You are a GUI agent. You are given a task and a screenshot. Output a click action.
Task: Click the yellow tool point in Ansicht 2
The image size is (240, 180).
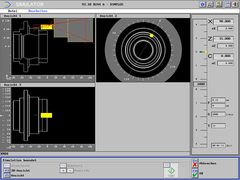[151, 35]
